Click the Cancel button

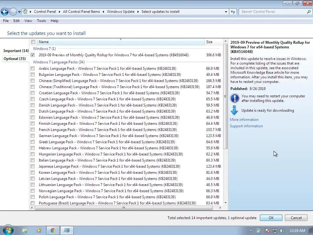tap(296, 218)
